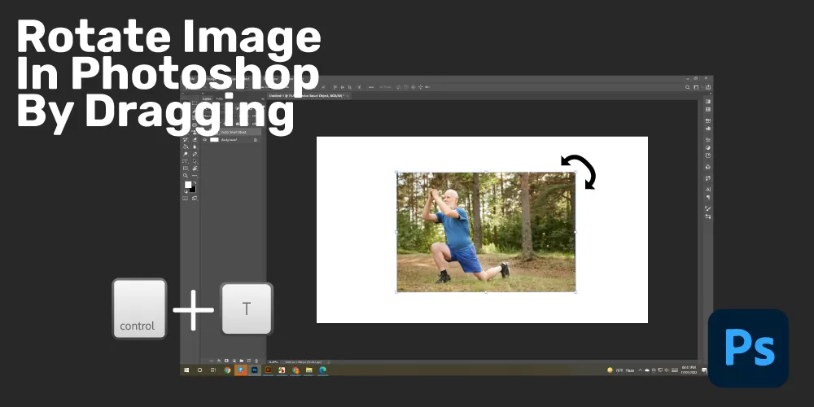
Task: Click Link layers icon in Layers panel
Action: [212, 361]
